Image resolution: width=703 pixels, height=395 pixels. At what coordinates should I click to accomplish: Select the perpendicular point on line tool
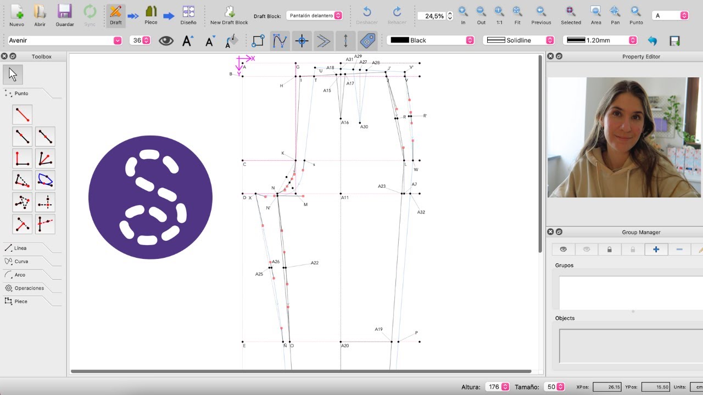pos(23,224)
